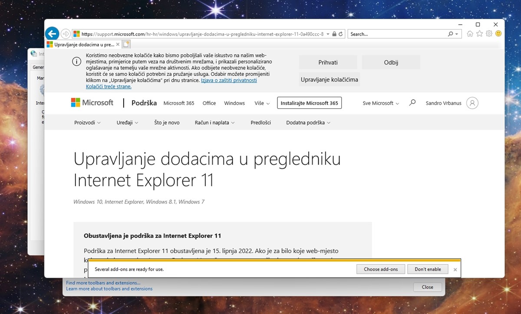Open Što je novo in the navigation
This screenshot has width=521, height=314.
[167, 123]
